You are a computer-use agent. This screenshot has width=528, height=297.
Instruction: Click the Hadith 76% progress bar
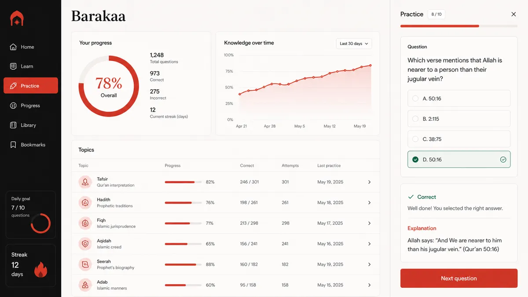(183, 203)
